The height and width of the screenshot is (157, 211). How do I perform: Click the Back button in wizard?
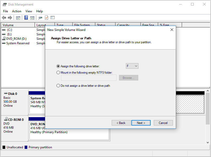(121, 123)
